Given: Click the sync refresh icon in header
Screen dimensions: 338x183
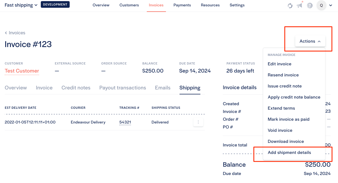Looking at the screenshot, I should 290,6.
